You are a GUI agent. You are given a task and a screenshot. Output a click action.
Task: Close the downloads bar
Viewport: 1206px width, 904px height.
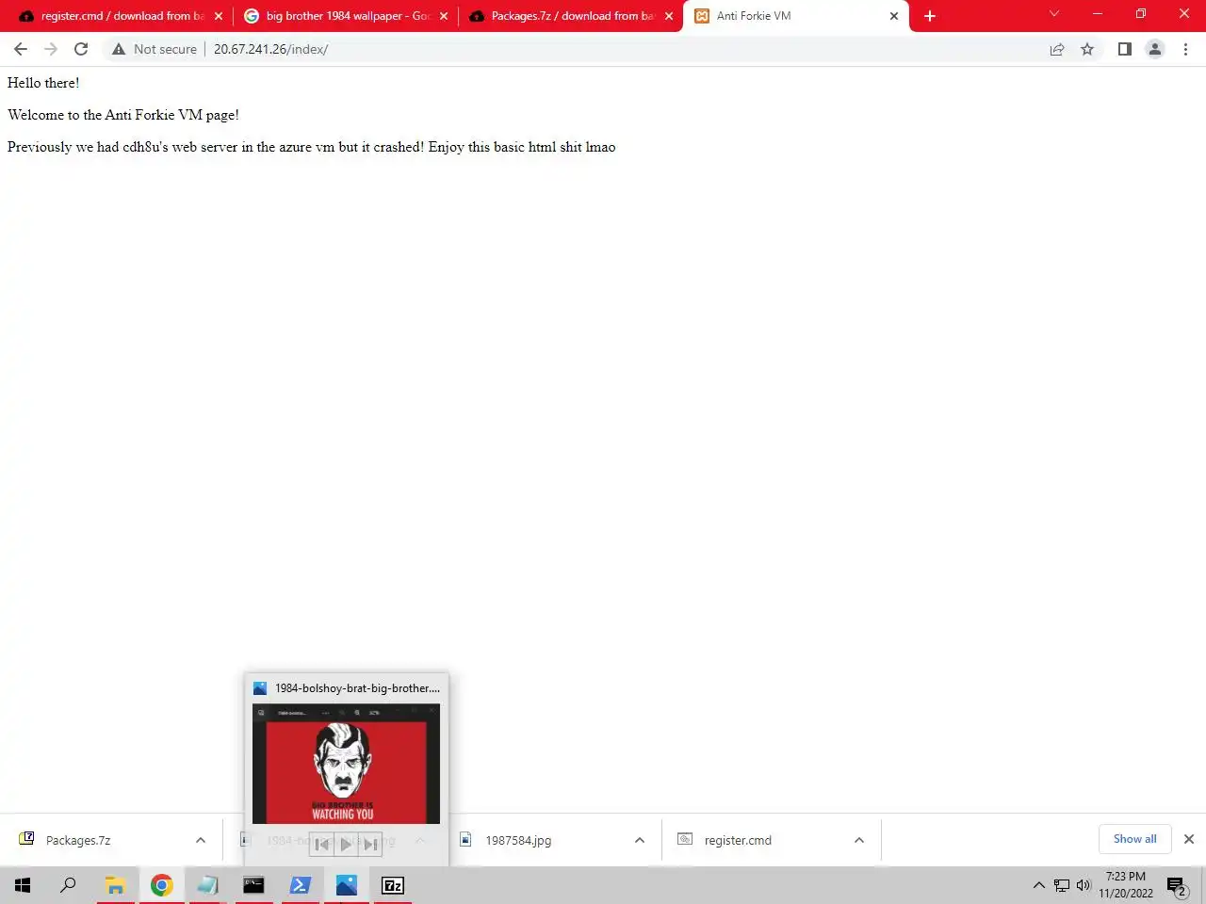pos(1189,839)
